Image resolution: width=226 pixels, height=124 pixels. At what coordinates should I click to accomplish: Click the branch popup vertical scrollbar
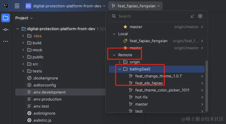(207, 85)
